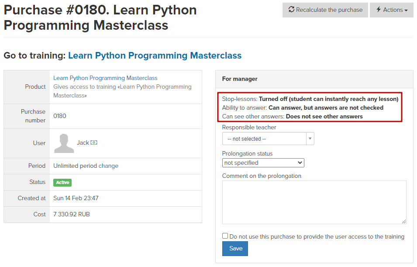Click the money badge icon next to Jack
Screen dimensions: 417x267
click(93, 143)
